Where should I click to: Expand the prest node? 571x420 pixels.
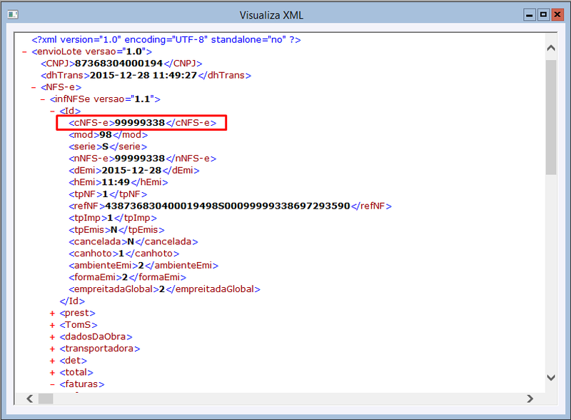pos(52,313)
